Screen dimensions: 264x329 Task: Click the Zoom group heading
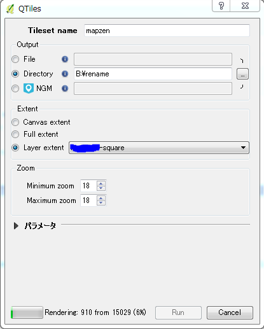coord(25,168)
